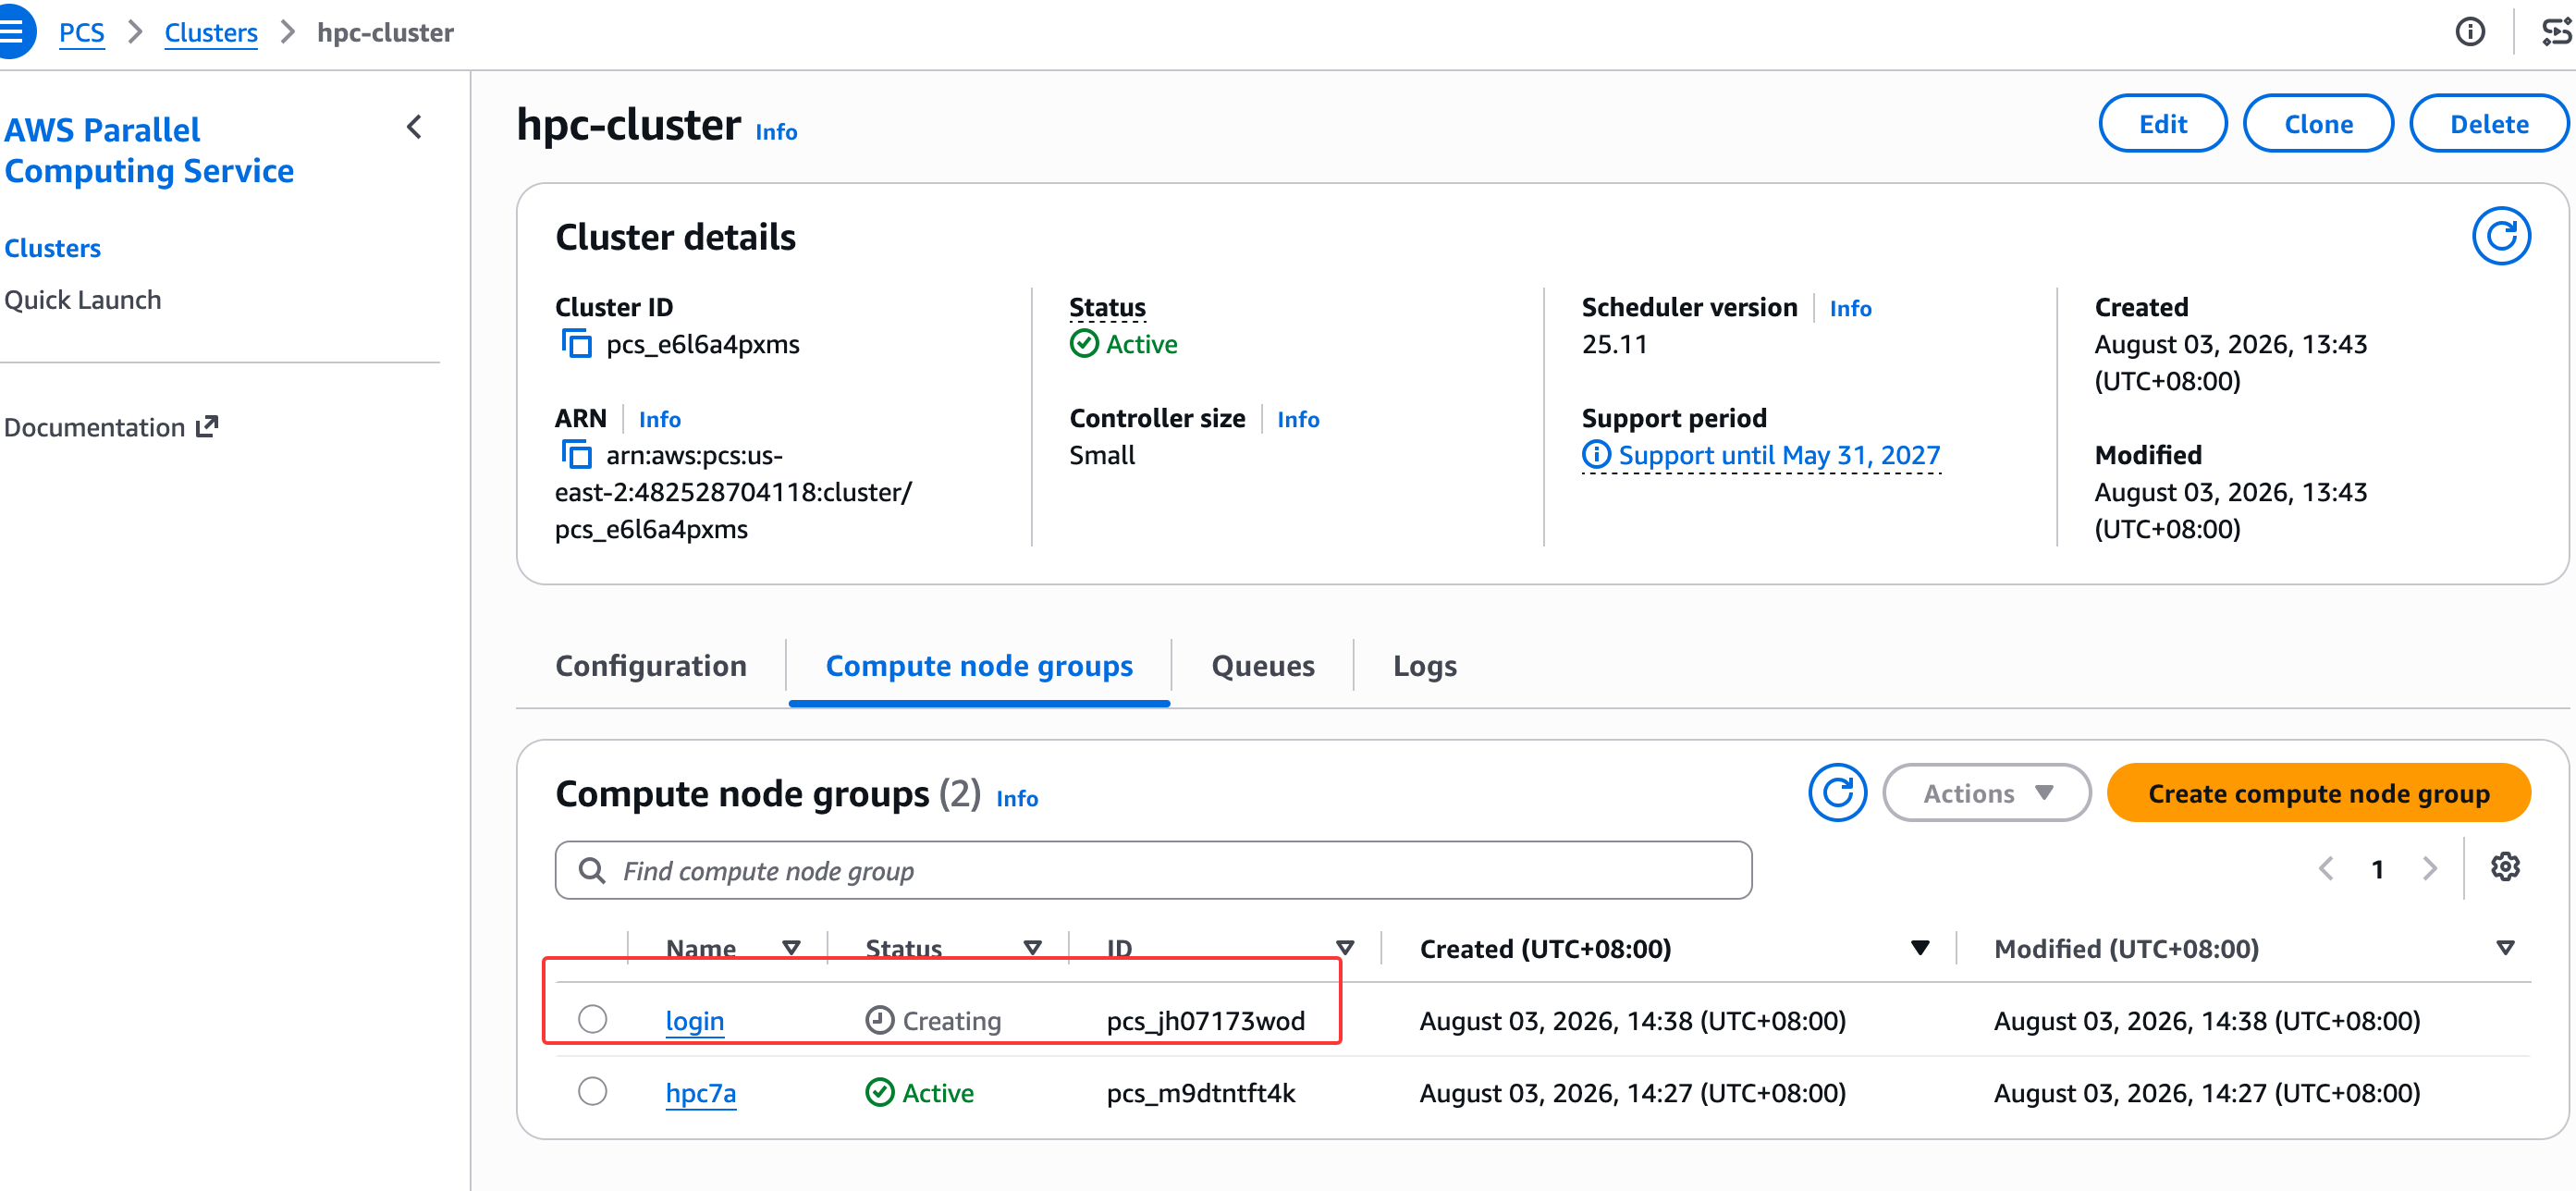Go to previous page of node groups
This screenshot has height=1191, width=2576.
pyautogui.click(x=2326, y=868)
